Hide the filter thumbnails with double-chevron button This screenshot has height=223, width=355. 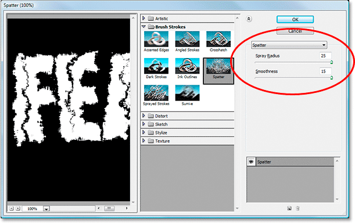[x=249, y=19]
